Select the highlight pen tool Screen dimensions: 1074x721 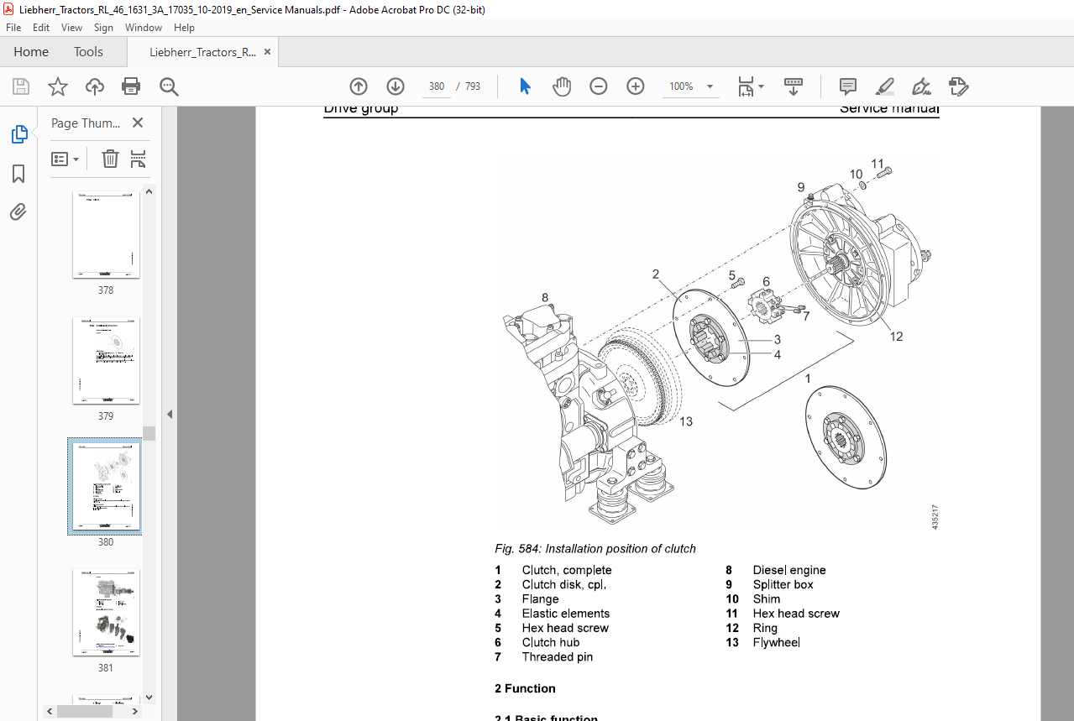click(884, 86)
